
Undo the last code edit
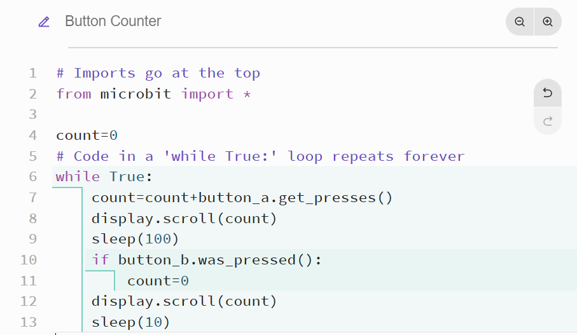coord(547,93)
